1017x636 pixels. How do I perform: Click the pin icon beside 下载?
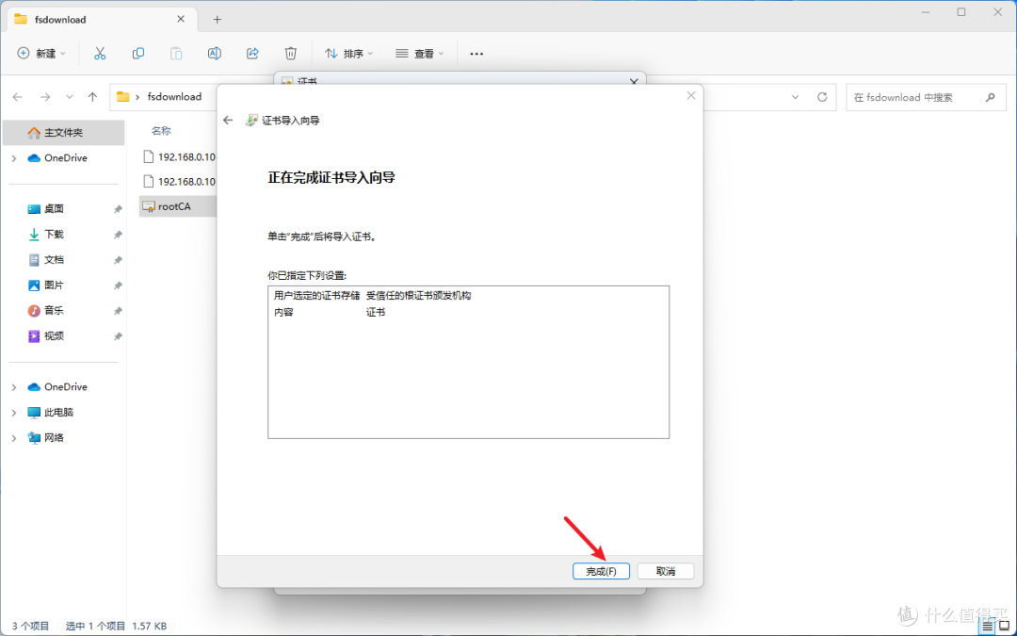pos(118,235)
